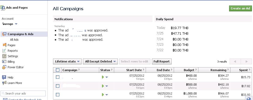The width and height of the screenshot is (253, 100).
Task: Open the Full Report button
Action: 162,61
